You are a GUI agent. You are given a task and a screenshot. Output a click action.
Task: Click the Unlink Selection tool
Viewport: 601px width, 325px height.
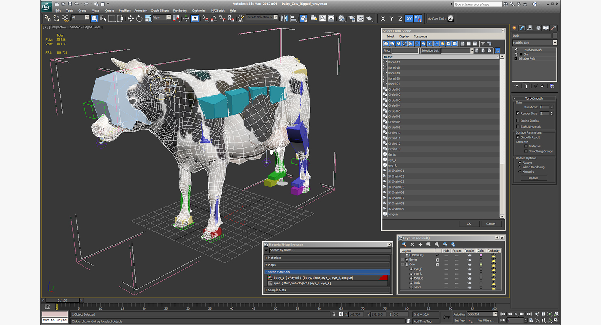click(x=56, y=18)
